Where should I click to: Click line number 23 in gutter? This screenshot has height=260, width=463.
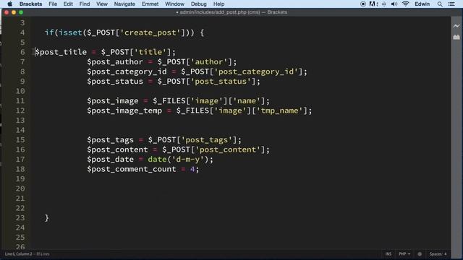click(x=20, y=218)
